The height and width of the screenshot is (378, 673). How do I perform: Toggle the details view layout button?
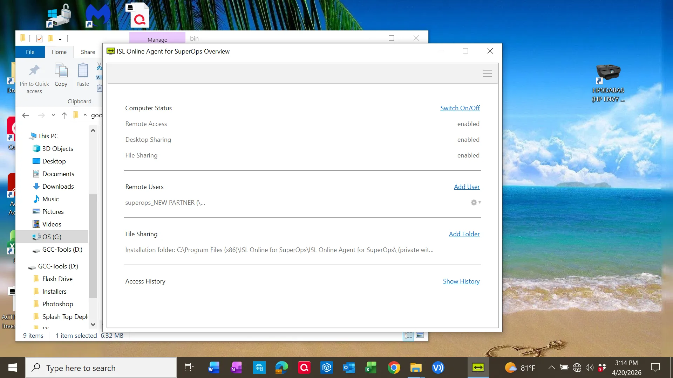(408, 336)
